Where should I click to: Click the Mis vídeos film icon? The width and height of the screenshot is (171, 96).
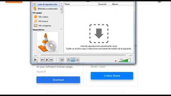36,17
